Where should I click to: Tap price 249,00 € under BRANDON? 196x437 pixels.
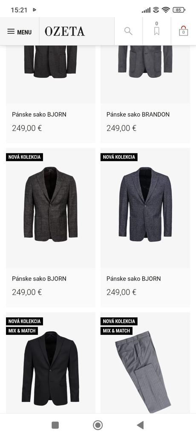(121, 128)
